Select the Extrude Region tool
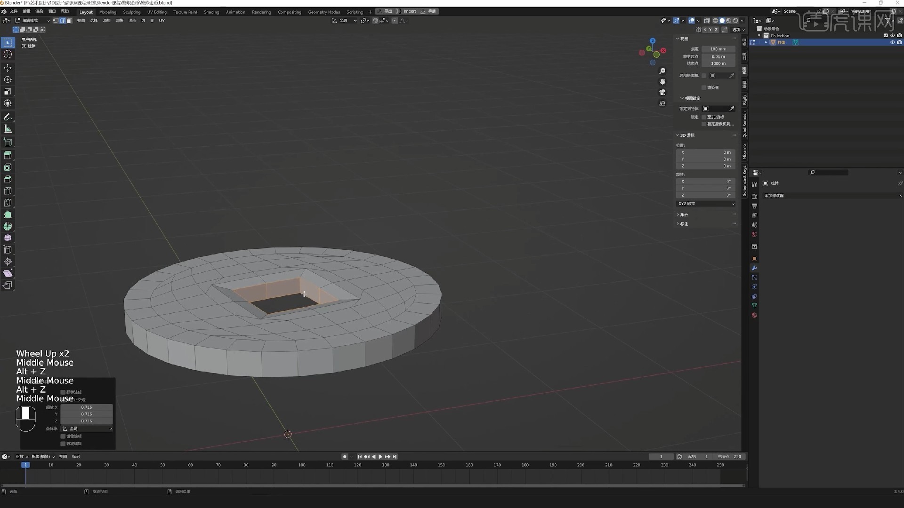 coord(8,155)
